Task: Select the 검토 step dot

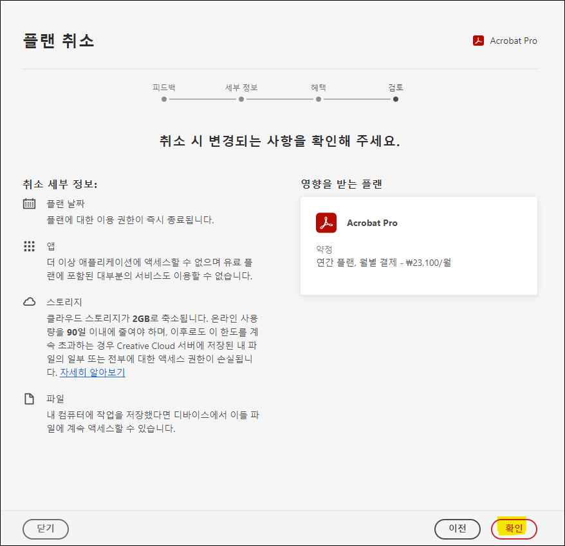Action: pos(396,99)
